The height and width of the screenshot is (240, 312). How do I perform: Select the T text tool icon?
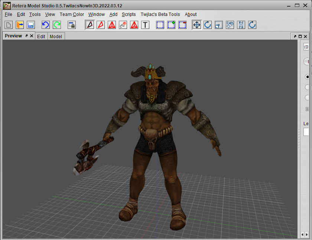tap(145, 25)
